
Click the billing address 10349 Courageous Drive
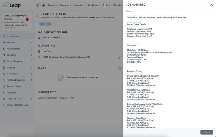pos(66,57)
